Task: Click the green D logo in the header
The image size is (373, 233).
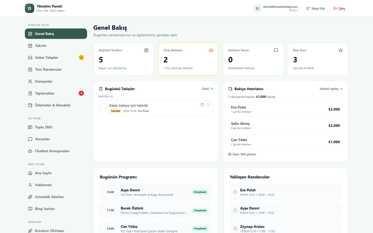Action: click(30, 8)
